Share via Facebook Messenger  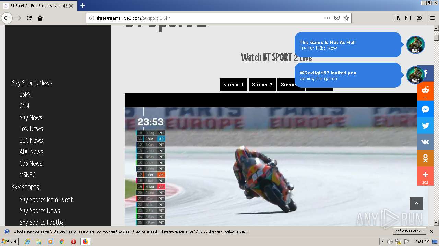click(425, 109)
